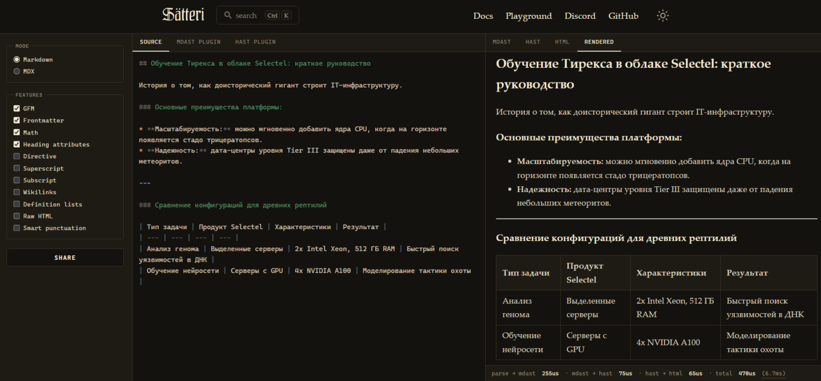The image size is (821, 381).
Task: Enable the Smart punctuation checkbox
Action: coord(17,228)
